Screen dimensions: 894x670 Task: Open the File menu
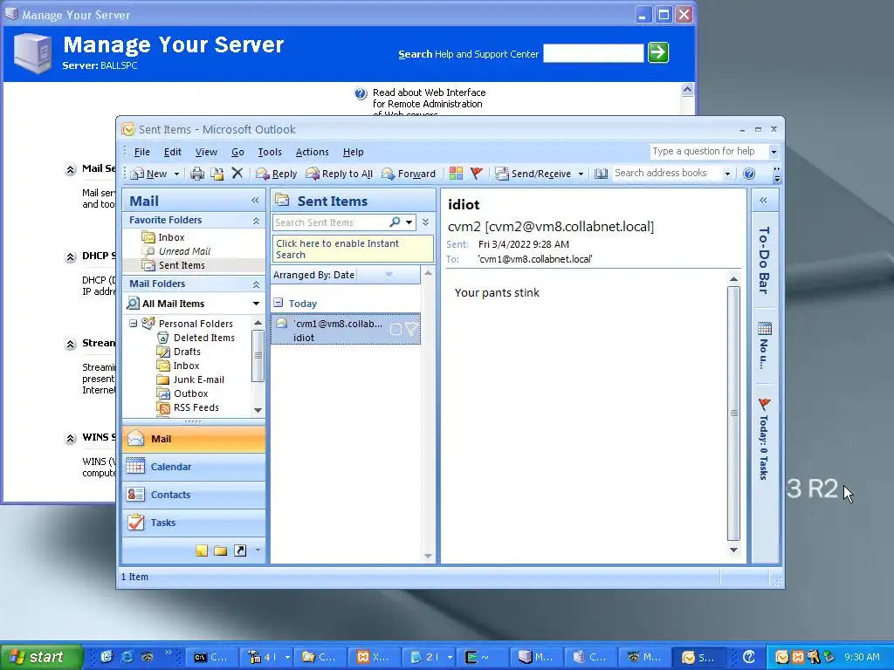142,152
